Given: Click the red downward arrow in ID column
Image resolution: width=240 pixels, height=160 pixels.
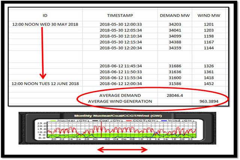Looking at the screenshot, I should point(42,53).
